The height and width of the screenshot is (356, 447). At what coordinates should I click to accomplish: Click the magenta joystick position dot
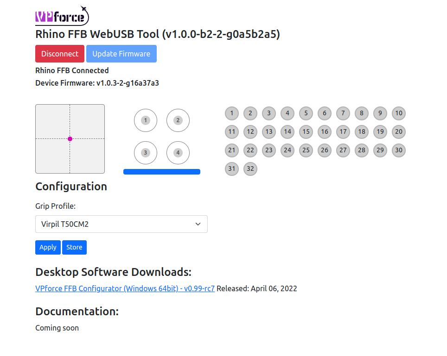coord(70,139)
